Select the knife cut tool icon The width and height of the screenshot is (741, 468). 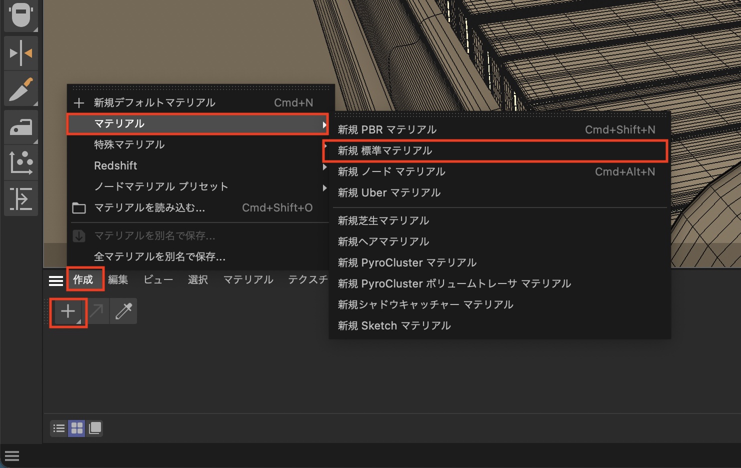pyautogui.click(x=20, y=89)
